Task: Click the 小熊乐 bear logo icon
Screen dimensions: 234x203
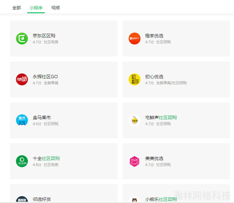Action: (135, 200)
